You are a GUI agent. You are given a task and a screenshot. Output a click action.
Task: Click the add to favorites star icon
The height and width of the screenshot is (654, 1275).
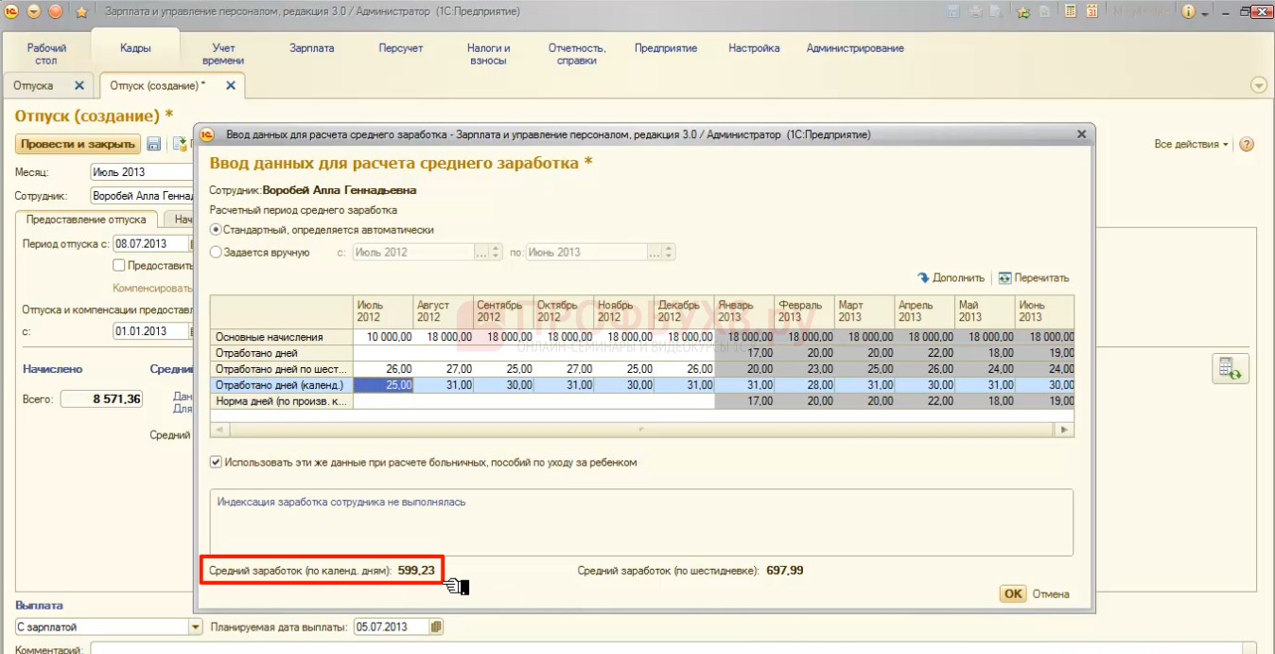tap(1022, 11)
